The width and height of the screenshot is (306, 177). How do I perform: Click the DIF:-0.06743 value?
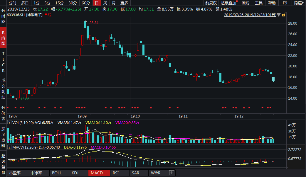pos(49,147)
